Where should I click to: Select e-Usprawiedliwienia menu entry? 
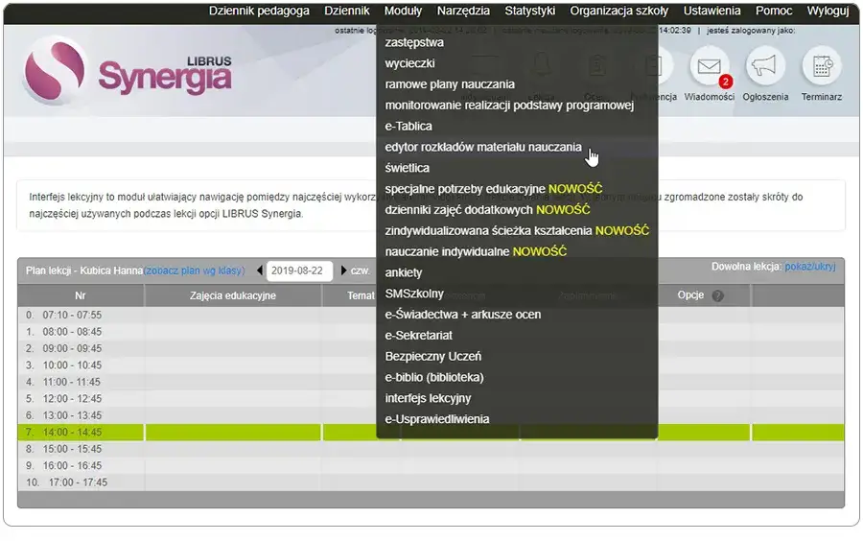437,419
